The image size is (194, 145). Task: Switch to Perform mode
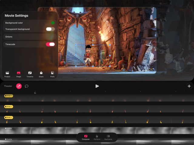(97, 137)
